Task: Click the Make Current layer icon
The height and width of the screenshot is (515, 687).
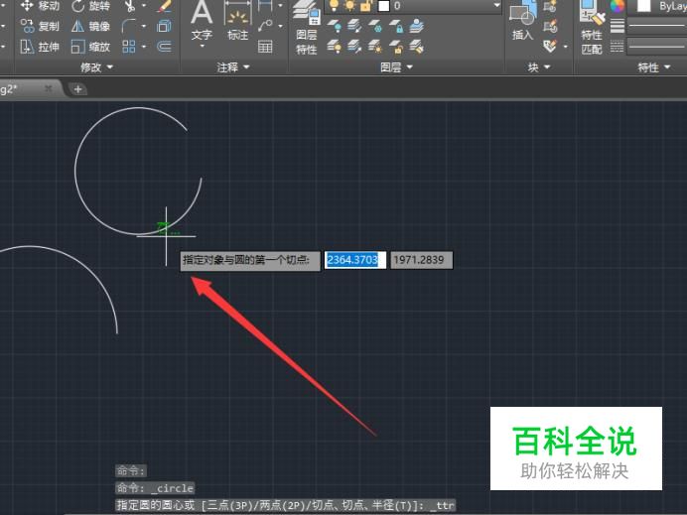Action: (417, 26)
